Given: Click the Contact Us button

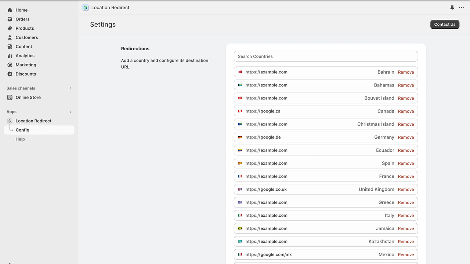Looking at the screenshot, I should click(445, 24).
